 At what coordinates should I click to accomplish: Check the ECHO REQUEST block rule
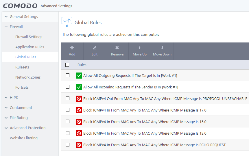click(x=67, y=144)
